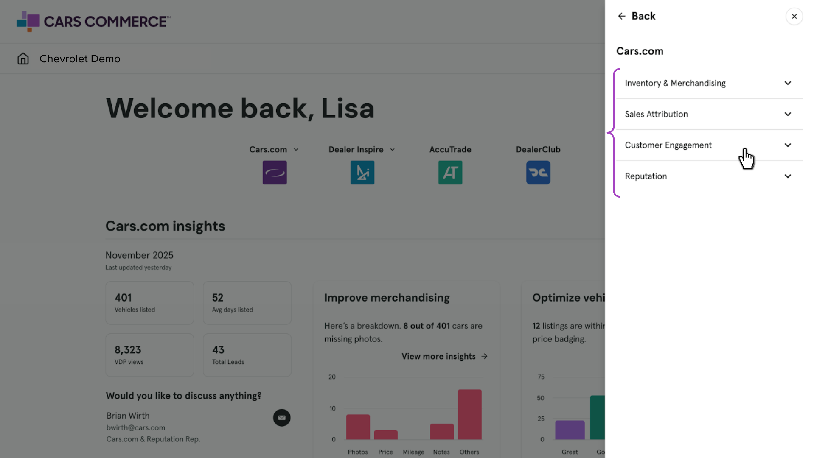
Task: Open the Dealer Inspire dropdown chevron
Action: (x=393, y=150)
